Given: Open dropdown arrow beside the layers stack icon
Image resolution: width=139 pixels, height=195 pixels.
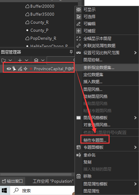Looking at the screenshot, I should point(43,60).
